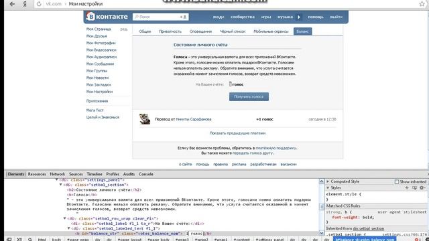
Task: Open the Общее settings tab
Action: point(145,31)
